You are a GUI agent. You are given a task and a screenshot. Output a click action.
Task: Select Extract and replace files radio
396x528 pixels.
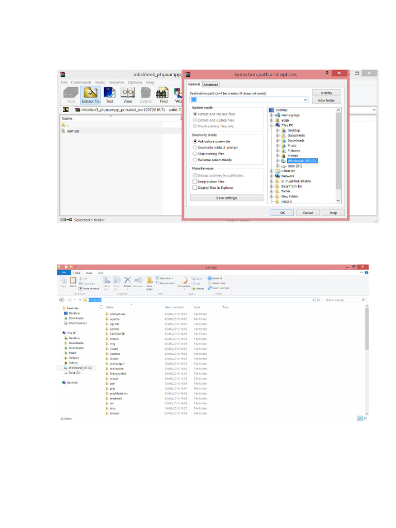coord(194,114)
